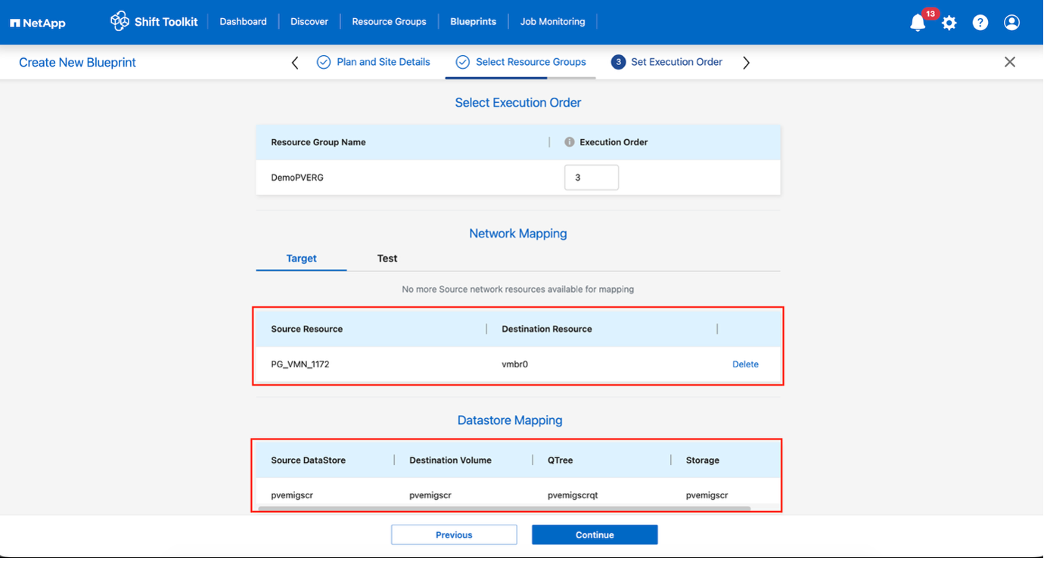Image resolution: width=1047 pixels, height=561 pixels.
Task: Click the Datastore Mapping horizontal scrollbar
Action: point(504,509)
